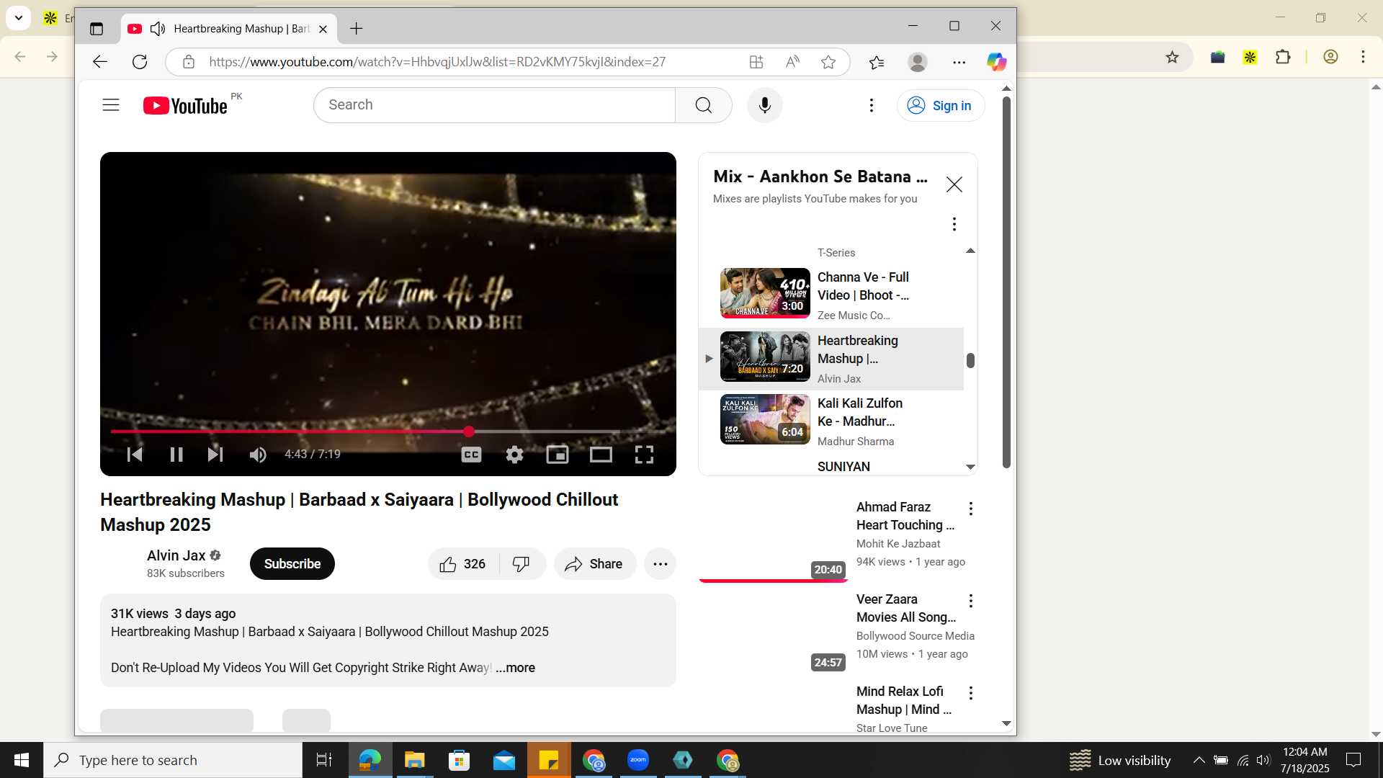Open the Edge apps grid icon
Viewport: 1383px width, 778px height.
[x=756, y=62]
